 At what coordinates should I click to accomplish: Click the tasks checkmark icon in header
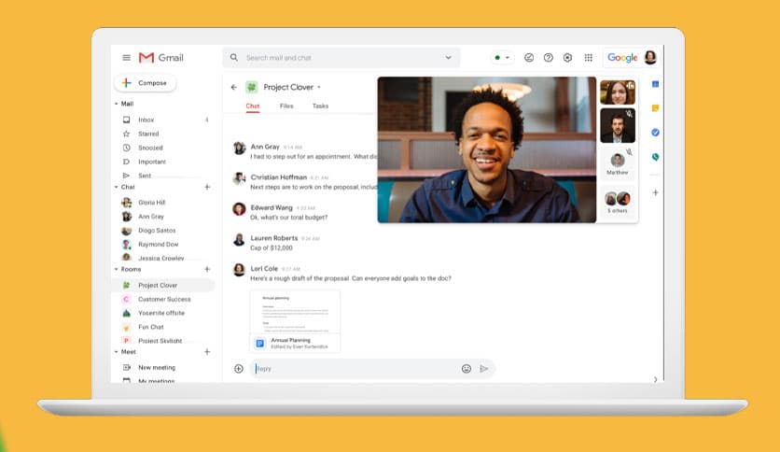click(x=529, y=58)
